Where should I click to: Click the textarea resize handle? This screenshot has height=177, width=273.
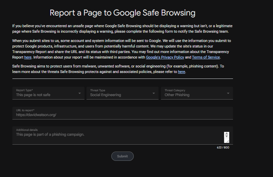click(228, 141)
